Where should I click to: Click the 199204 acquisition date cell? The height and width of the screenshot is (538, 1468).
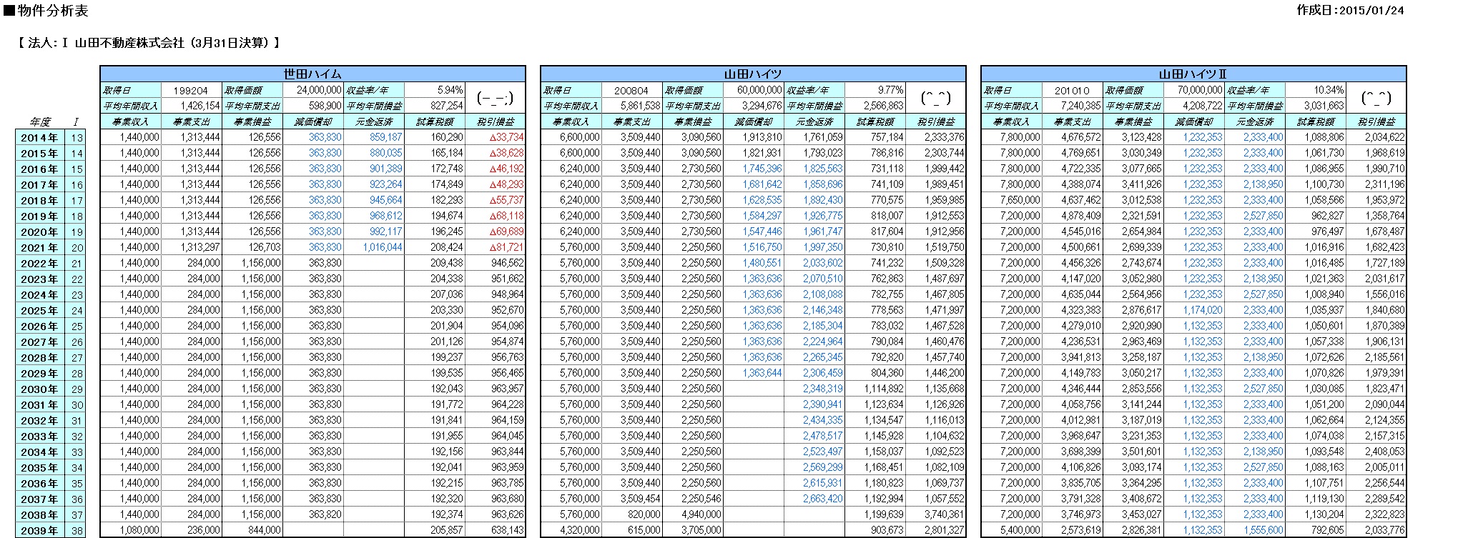tap(191, 91)
